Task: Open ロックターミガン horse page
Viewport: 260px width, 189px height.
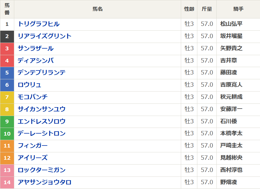Action: (42, 170)
